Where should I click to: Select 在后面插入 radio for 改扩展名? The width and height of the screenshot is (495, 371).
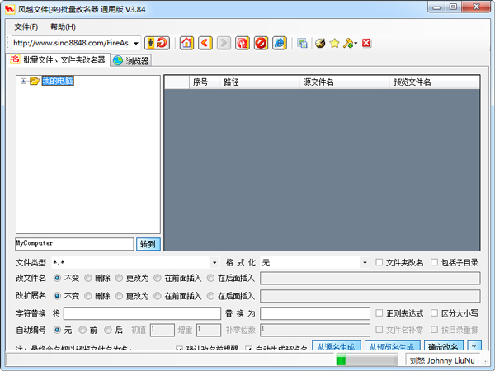pos(210,296)
